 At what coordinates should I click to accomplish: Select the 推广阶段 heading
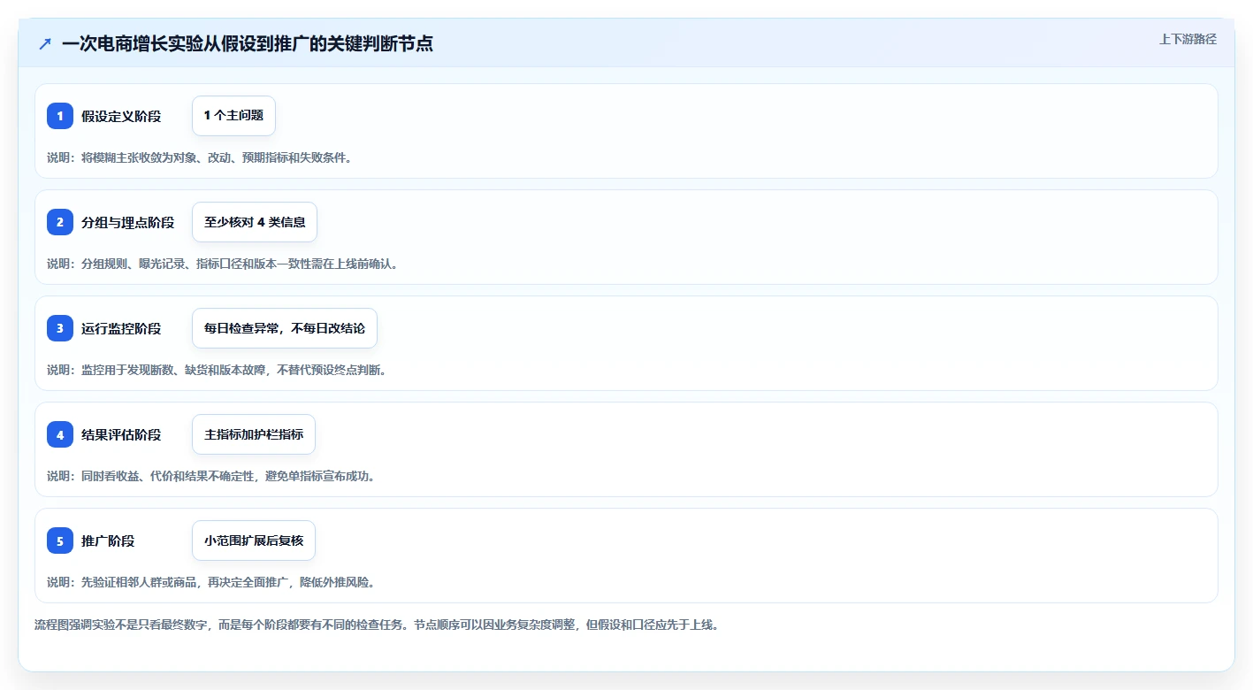[108, 540]
